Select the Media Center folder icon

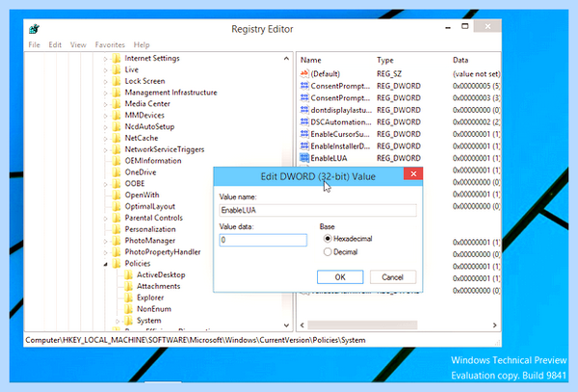pyautogui.click(x=117, y=104)
